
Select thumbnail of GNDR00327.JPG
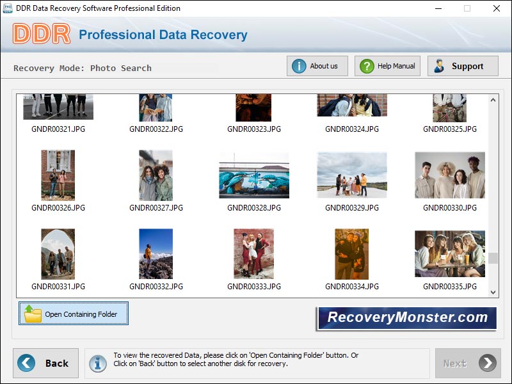tap(156, 175)
